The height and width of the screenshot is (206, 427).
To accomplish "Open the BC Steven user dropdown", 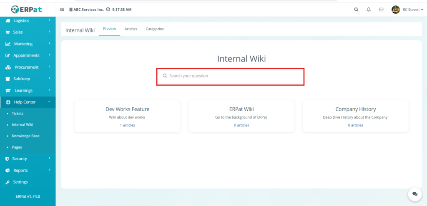I will tap(408, 10).
